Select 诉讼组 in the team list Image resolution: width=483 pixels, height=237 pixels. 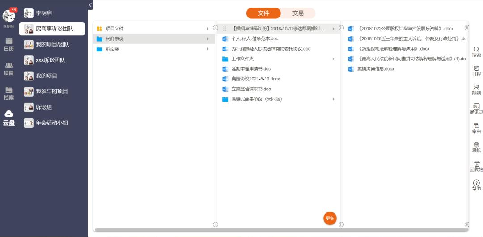pyautogui.click(x=52, y=107)
